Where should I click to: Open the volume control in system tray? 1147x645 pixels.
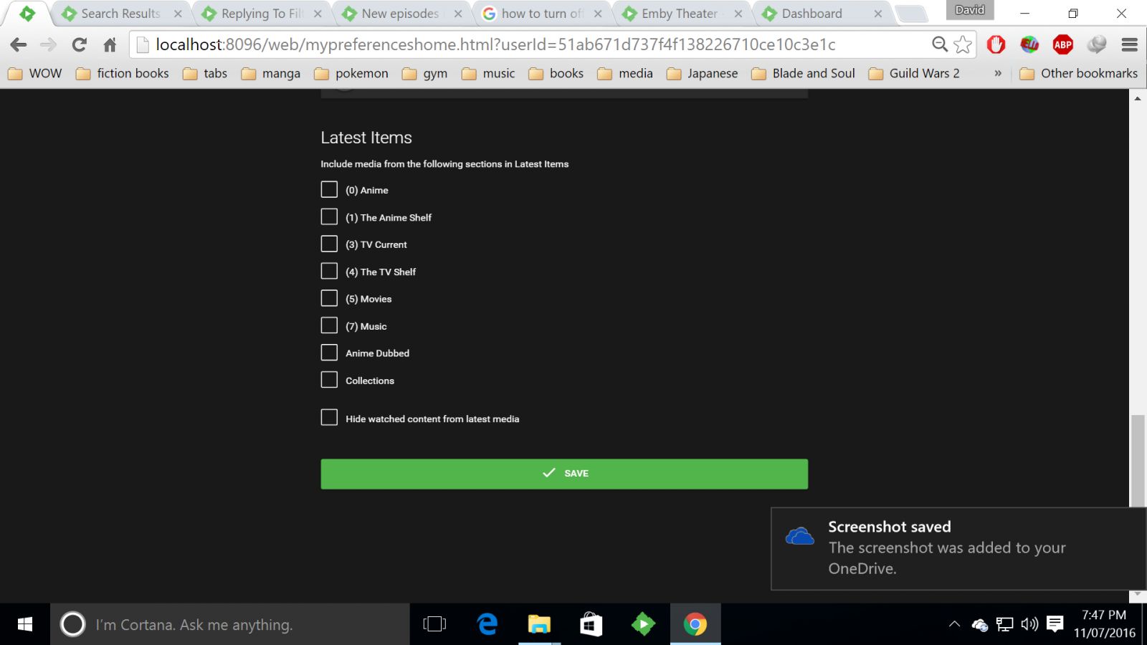click(1029, 624)
